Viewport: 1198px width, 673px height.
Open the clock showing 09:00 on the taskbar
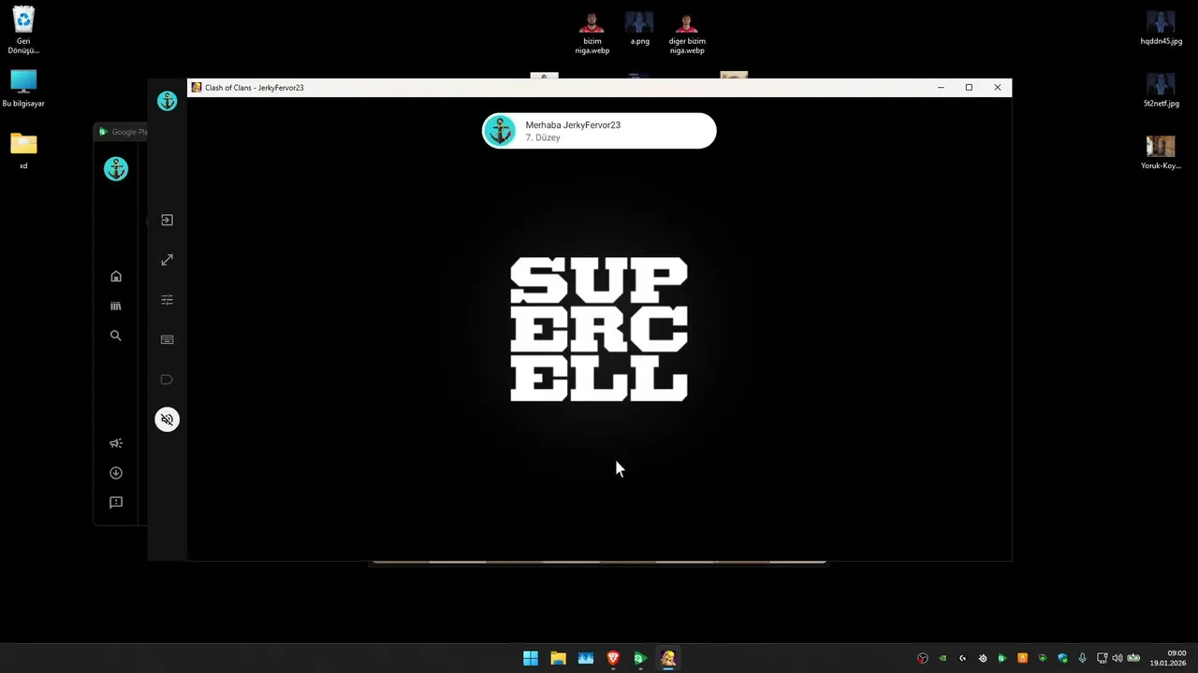click(1169, 658)
